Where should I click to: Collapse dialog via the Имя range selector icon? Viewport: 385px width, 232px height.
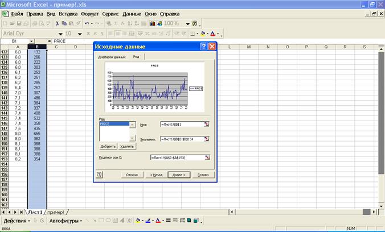207,125
